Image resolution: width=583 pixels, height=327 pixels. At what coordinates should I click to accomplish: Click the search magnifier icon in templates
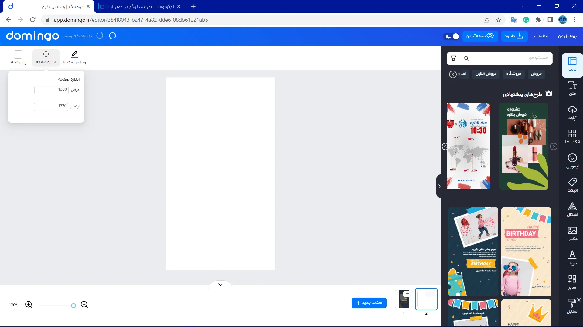coord(467,58)
